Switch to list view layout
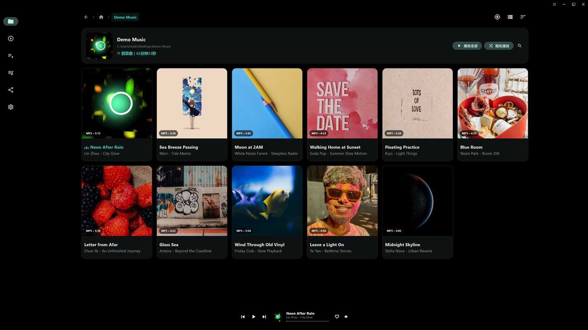This screenshot has width=588, height=330. (x=510, y=17)
